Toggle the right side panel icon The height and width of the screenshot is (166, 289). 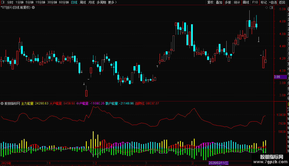coord(271,8)
